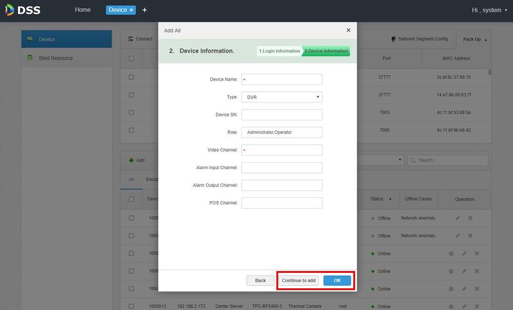Click the Role field with Administrator,Operator
Image resolution: width=513 pixels, height=310 pixels.
[x=282, y=133]
